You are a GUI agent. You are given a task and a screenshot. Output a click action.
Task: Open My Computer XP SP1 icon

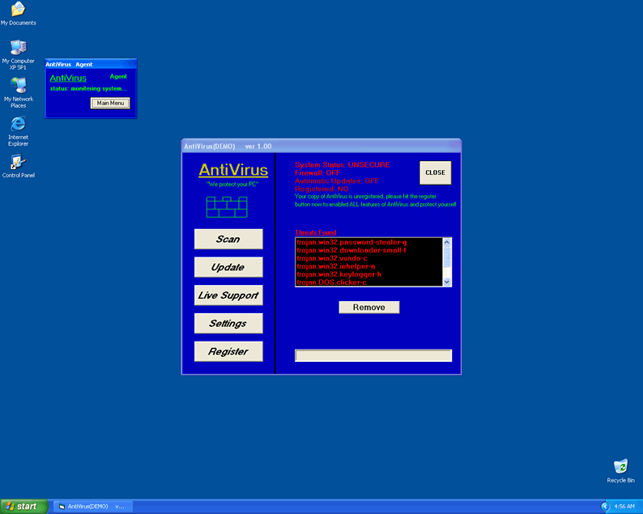(18, 48)
